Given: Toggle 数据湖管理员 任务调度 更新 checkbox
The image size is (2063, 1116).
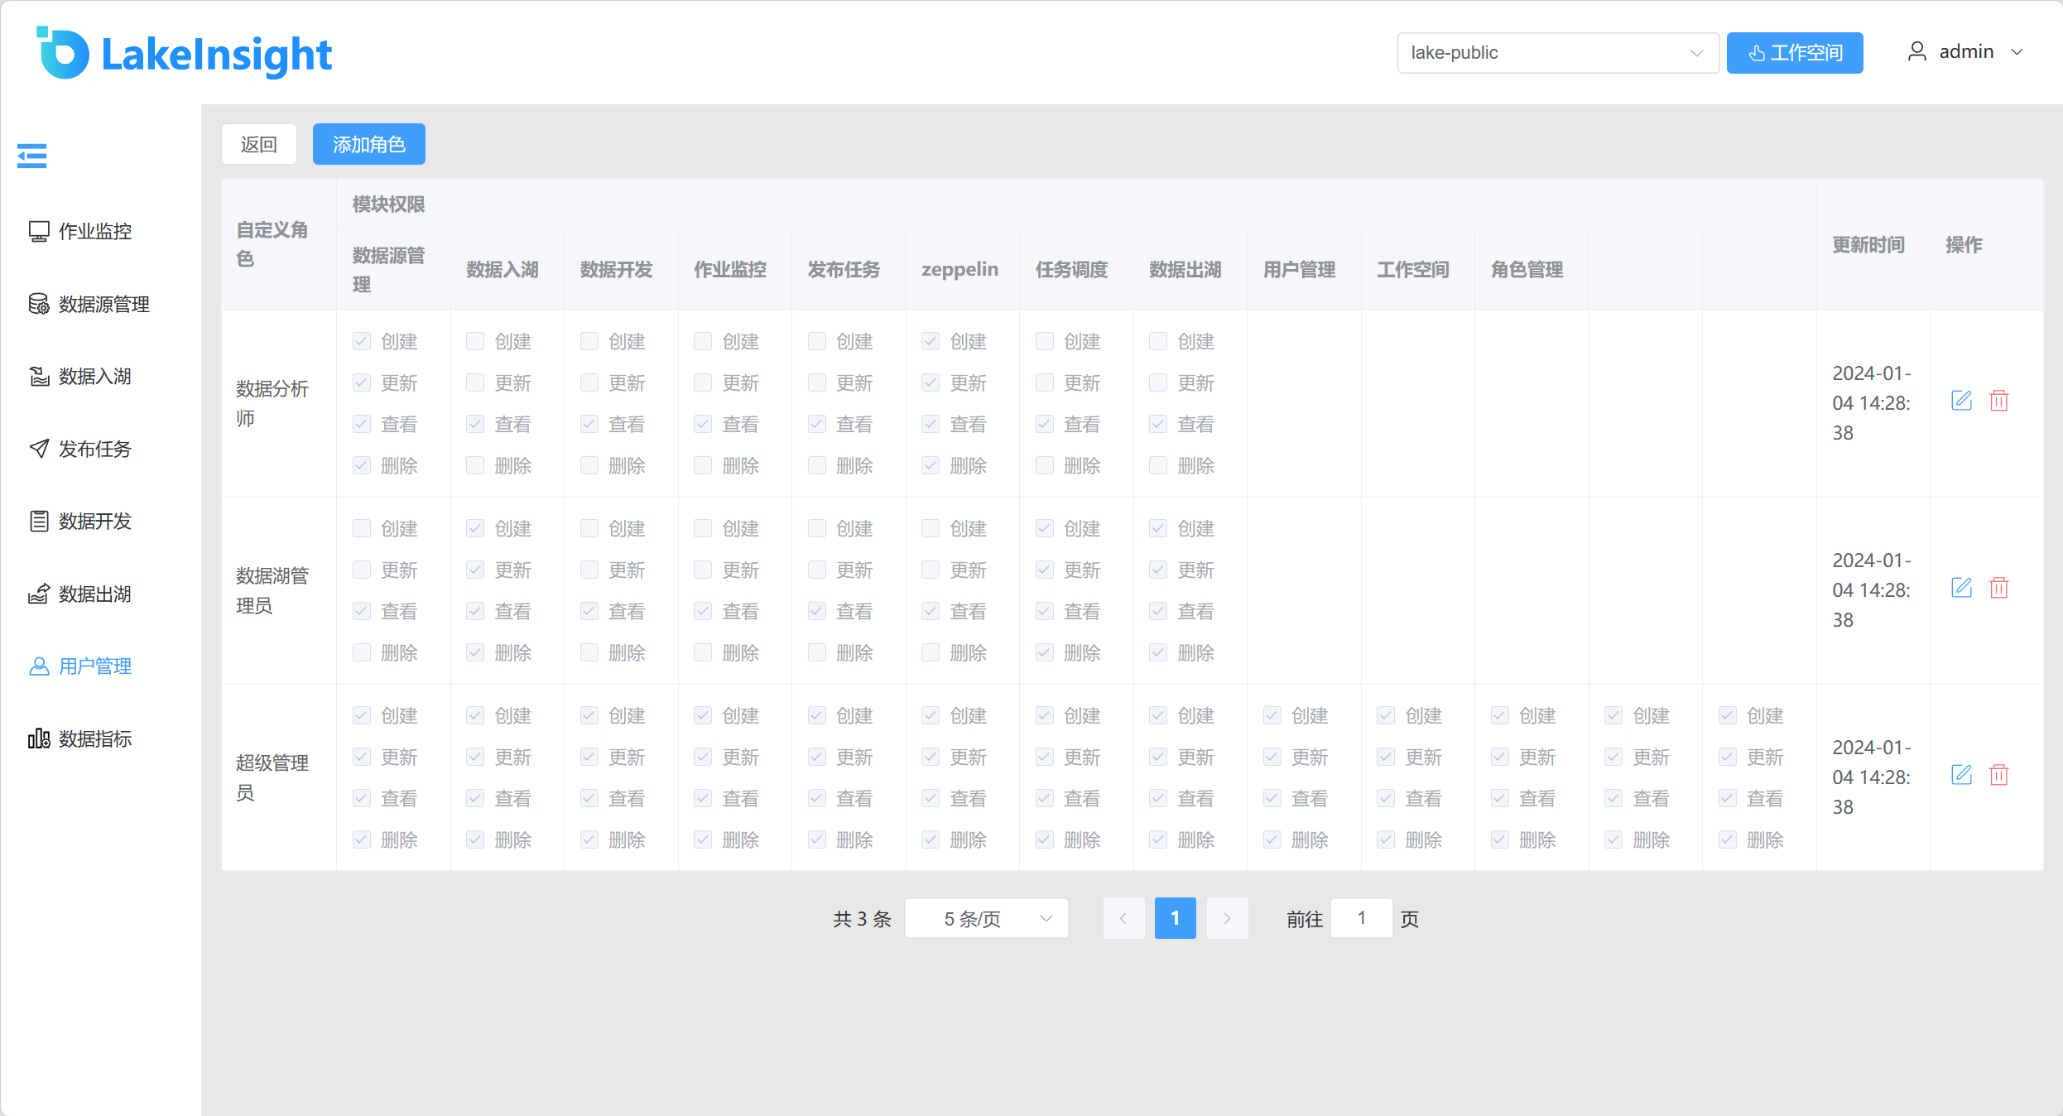Looking at the screenshot, I should click(x=1045, y=570).
